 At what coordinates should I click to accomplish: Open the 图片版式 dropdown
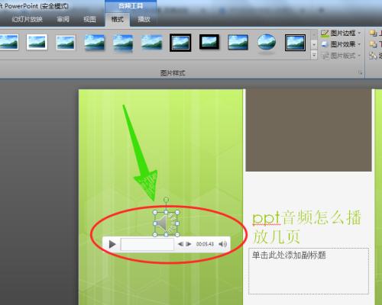(341, 56)
